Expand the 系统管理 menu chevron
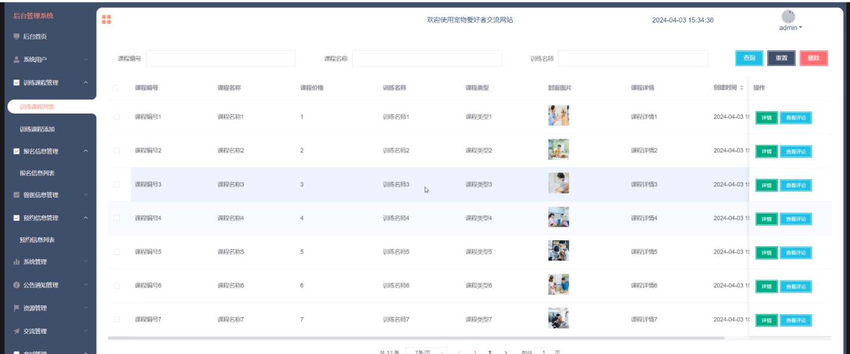The width and height of the screenshot is (850, 354). tap(86, 262)
